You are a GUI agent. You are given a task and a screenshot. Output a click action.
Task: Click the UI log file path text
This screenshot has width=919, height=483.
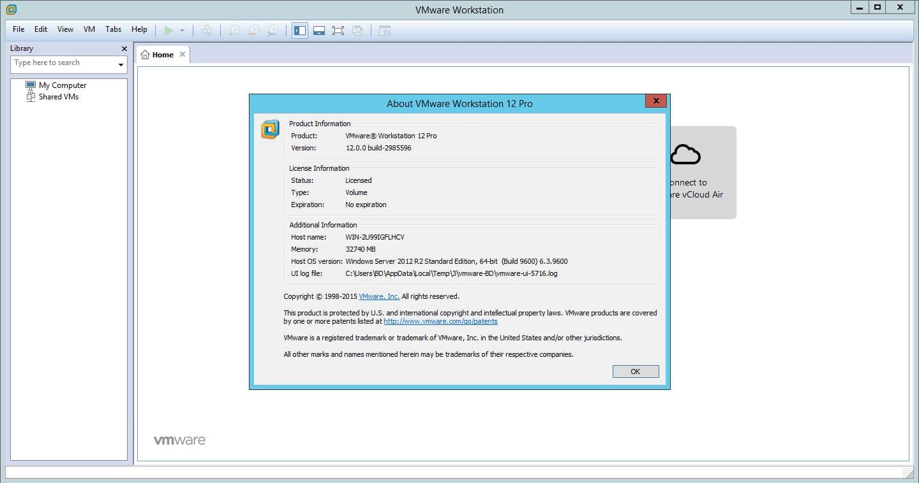click(452, 273)
